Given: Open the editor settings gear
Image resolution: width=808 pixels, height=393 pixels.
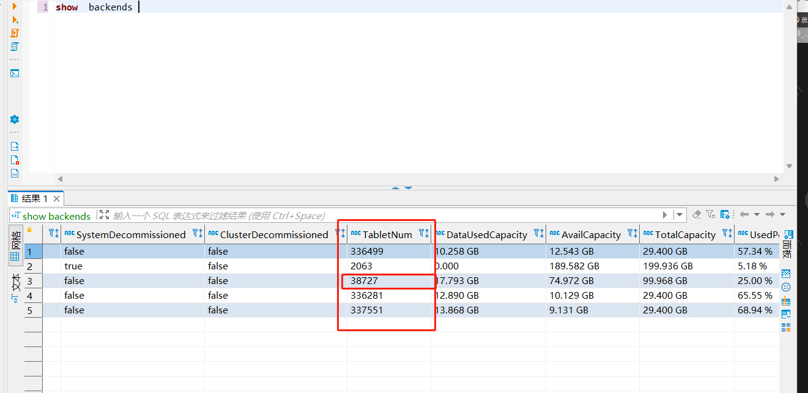Looking at the screenshot, I should pyautogui.click(x=15, y=119).
